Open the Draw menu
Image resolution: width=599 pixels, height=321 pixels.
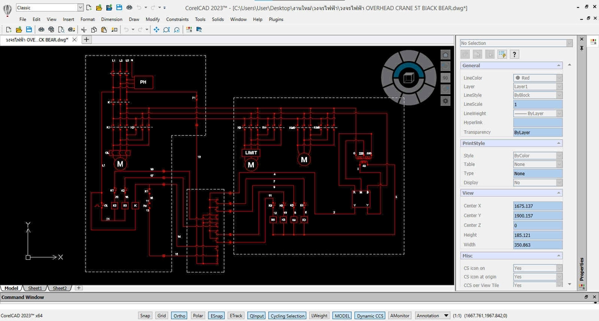tap(134, 19)
